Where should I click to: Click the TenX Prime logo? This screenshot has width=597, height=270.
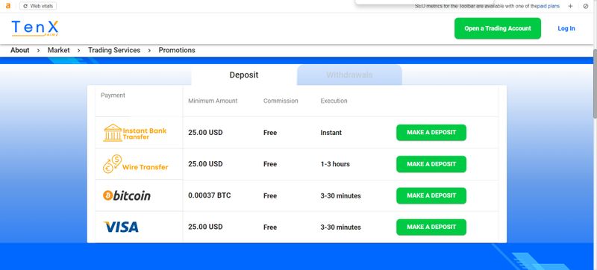coord(35,28)
